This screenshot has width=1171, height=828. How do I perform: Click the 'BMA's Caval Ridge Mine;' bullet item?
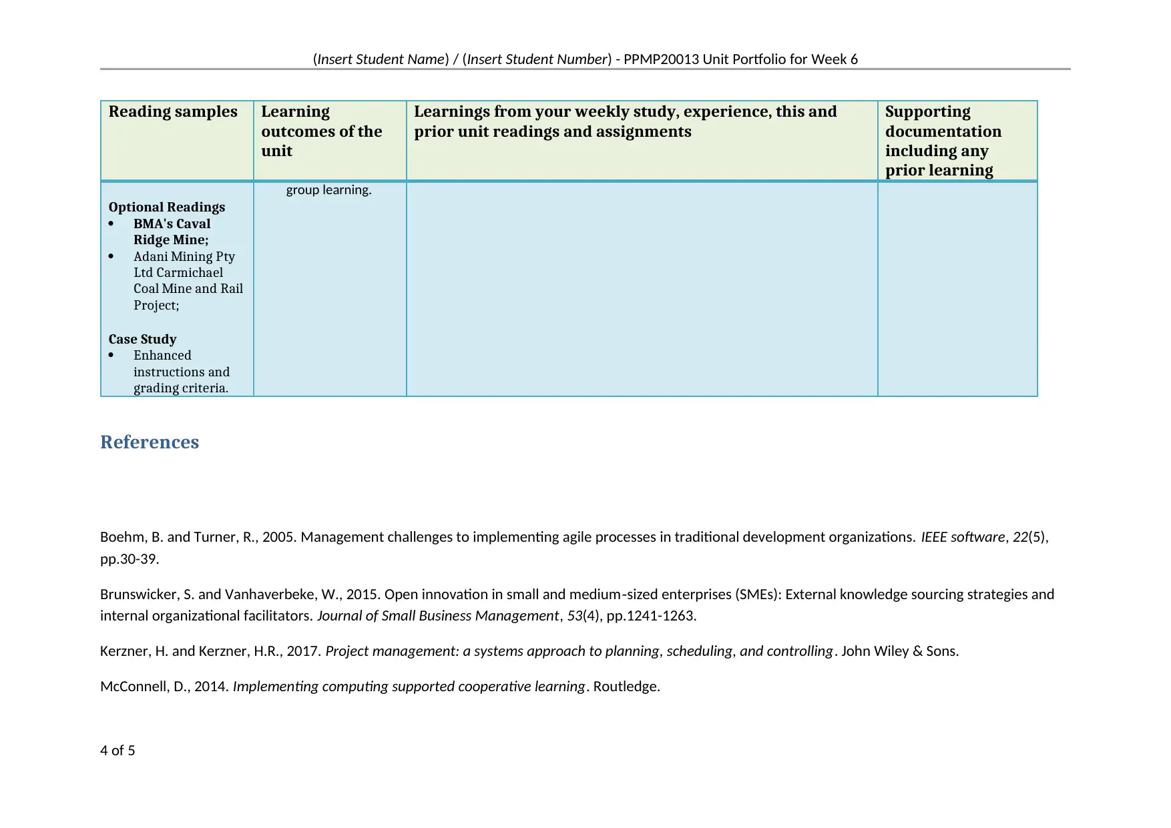(172, 232)
